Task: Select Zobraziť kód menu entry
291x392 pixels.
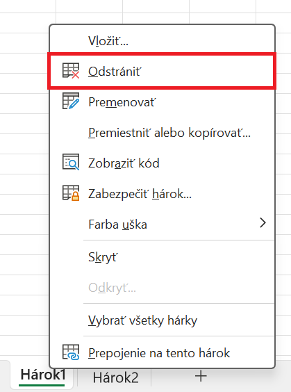Action: pos(163,163)
